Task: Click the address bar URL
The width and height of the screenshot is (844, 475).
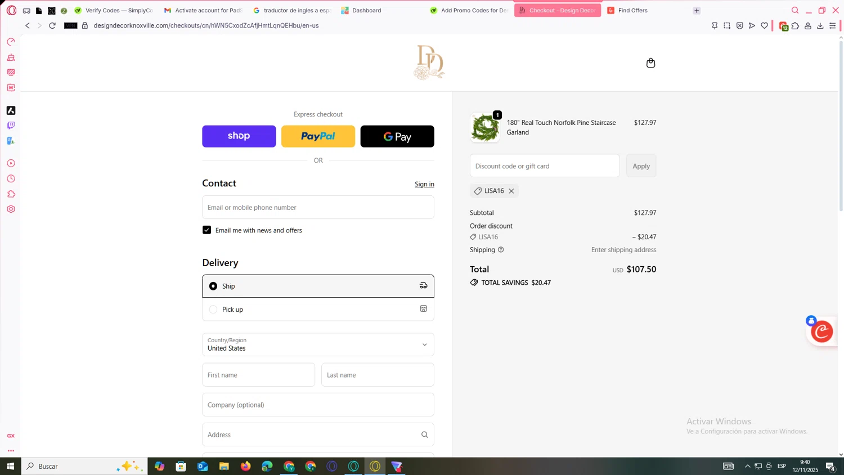Action: click(206, 26)
